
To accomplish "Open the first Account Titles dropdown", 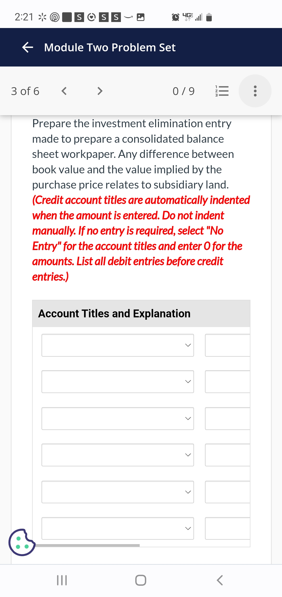I will [x=118, y=345].
